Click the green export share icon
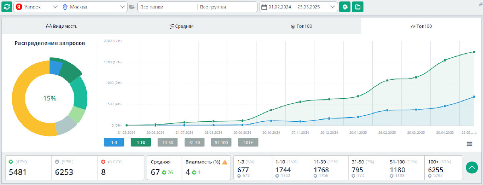 click(x=358, y=7)
